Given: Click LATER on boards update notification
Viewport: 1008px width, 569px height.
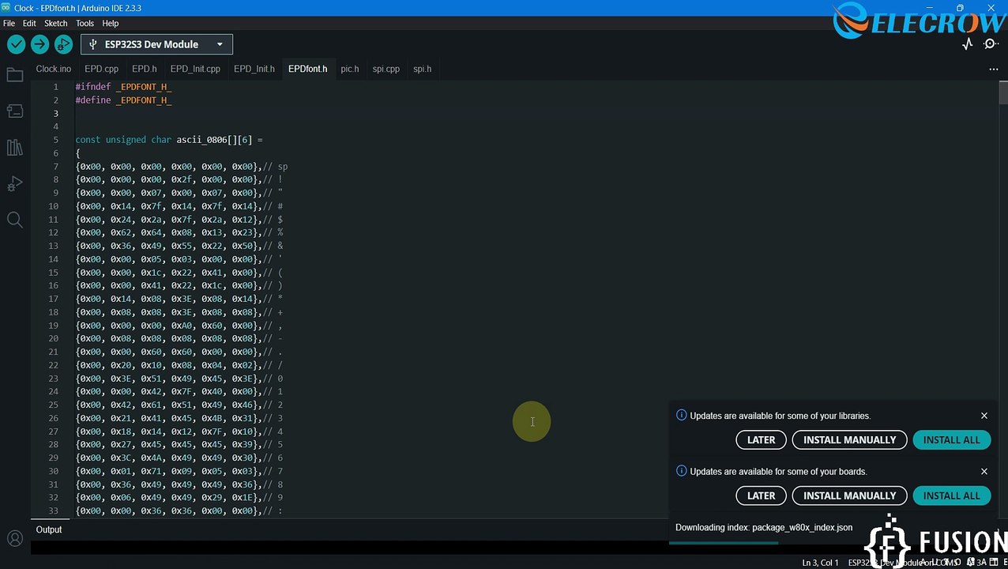Looking at the screenshot, I should 762,496.
